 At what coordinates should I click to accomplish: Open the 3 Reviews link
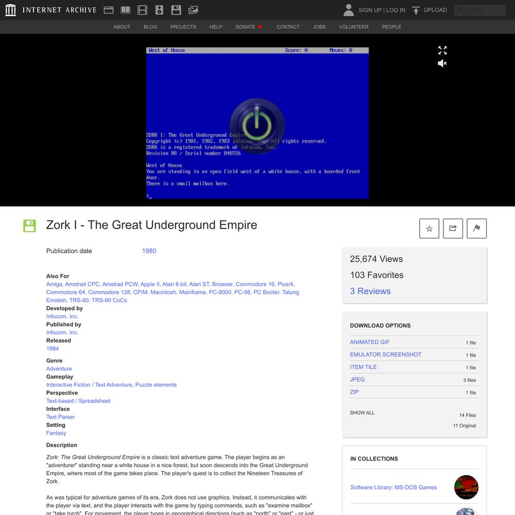click(x=370, y=291)
